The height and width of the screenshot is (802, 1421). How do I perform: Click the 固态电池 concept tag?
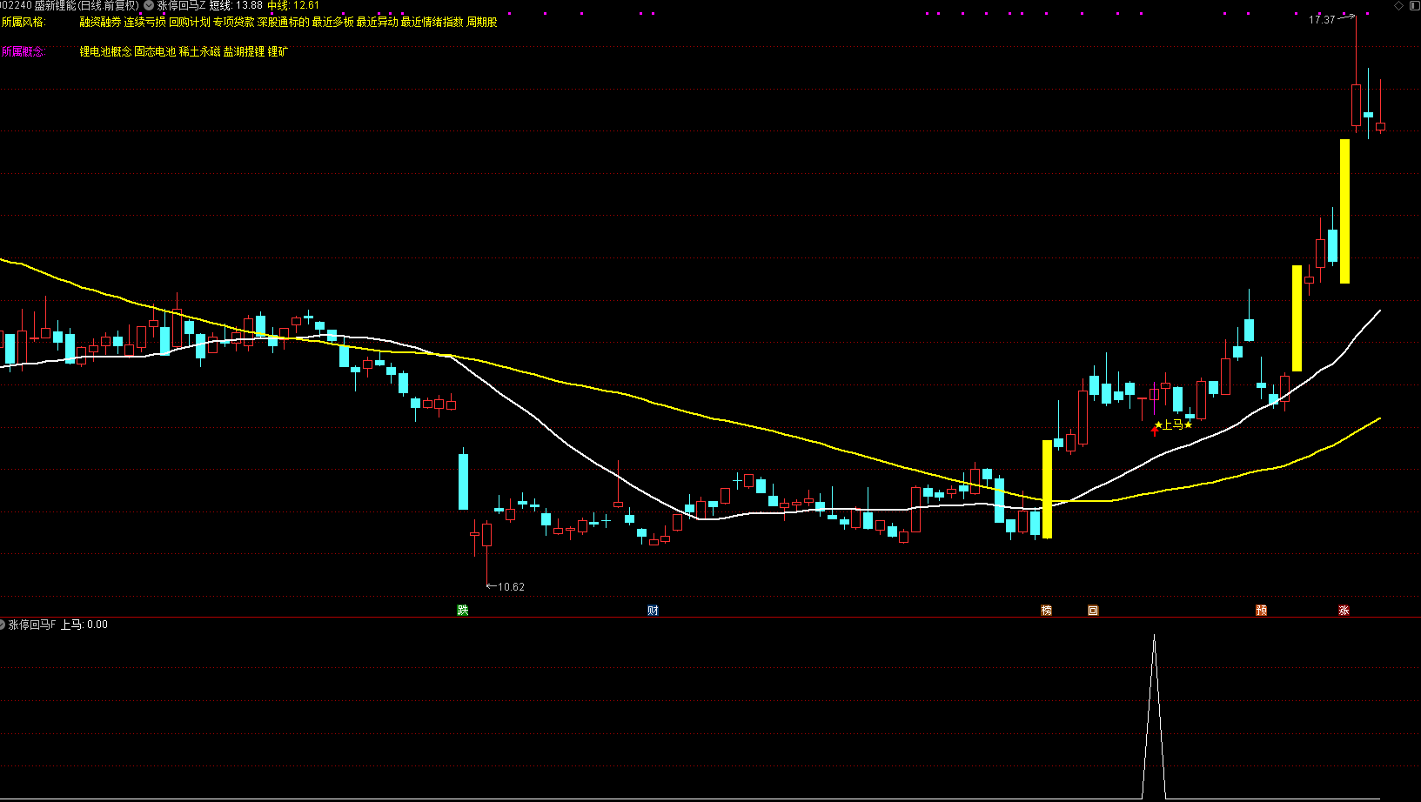tap(155, 51)
